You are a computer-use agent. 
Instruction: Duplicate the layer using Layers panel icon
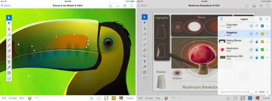pos(261,19)
